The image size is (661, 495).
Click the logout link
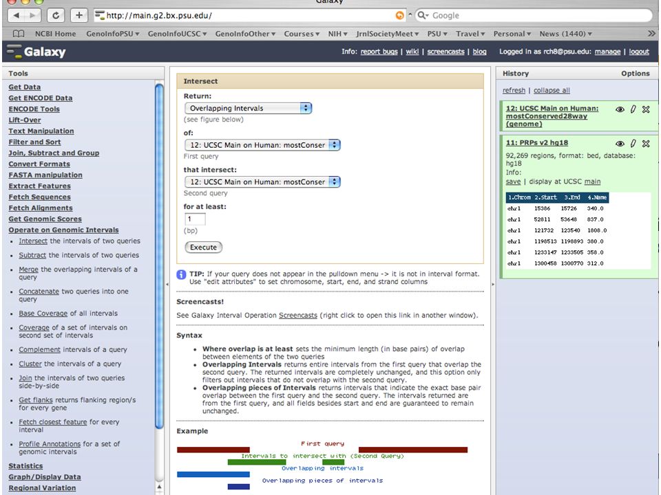click(639, 52)
